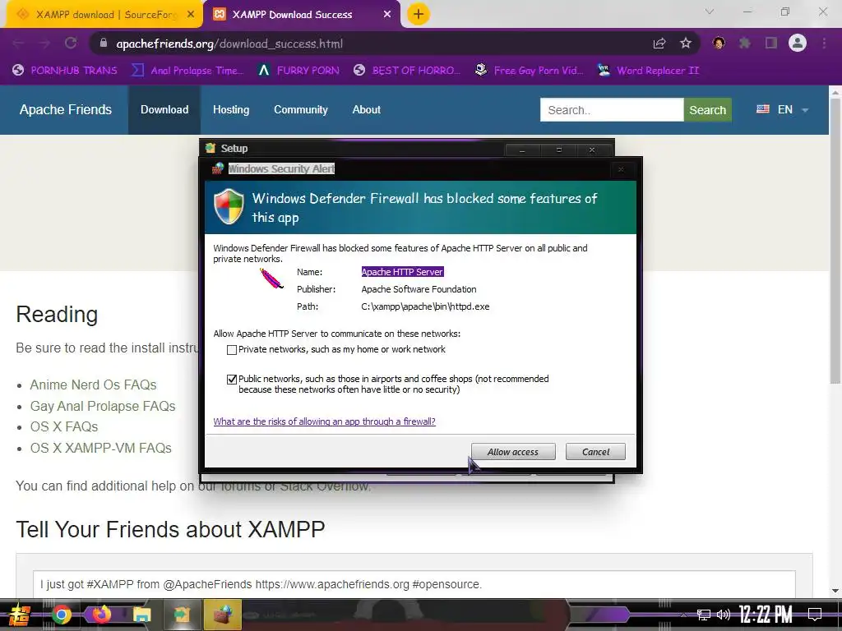The height and width of the screenshot is (631, 842).
Task: Click the httpd.exe path text
Action: coord(425,307)
